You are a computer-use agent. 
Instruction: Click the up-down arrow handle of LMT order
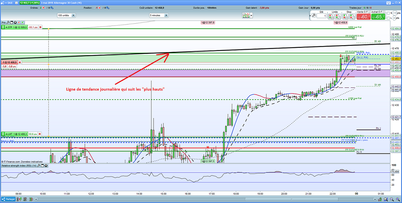[x=3, y=134]
